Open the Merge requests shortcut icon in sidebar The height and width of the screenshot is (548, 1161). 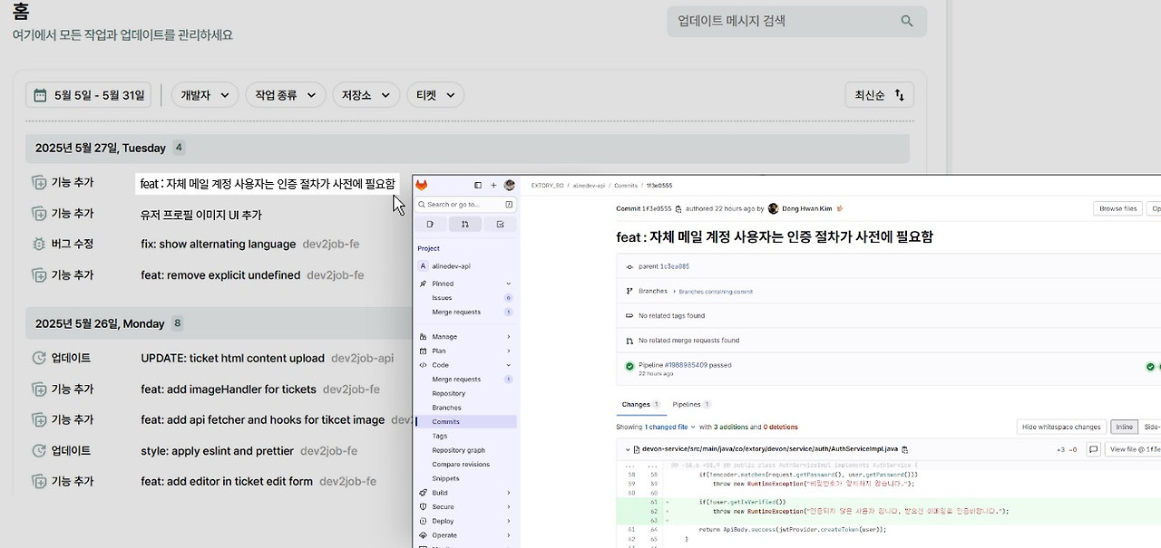point(465,223)
